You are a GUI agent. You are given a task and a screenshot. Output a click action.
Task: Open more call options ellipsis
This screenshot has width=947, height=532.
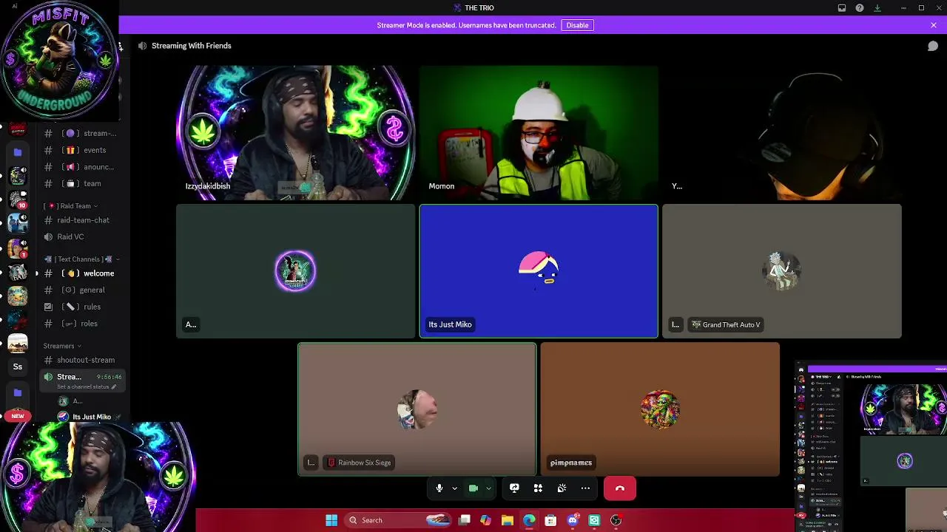pyautogui.click(x=585, y=488)
